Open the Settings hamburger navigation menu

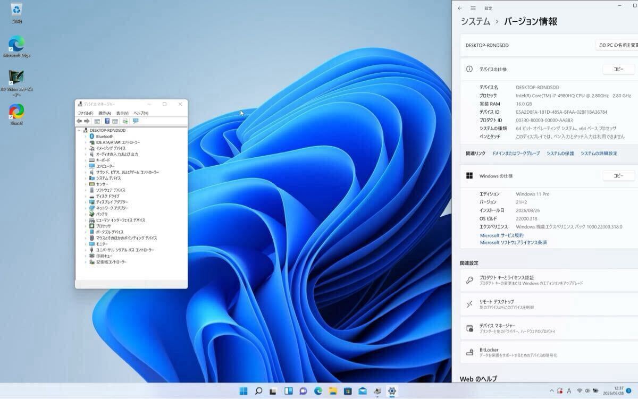[x=473, y=9]
